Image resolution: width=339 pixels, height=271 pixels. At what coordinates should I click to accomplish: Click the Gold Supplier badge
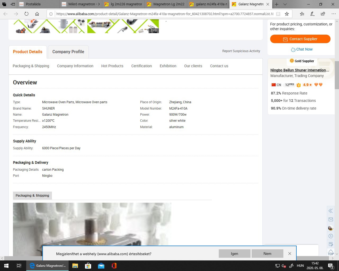click(x=302, y=61)
